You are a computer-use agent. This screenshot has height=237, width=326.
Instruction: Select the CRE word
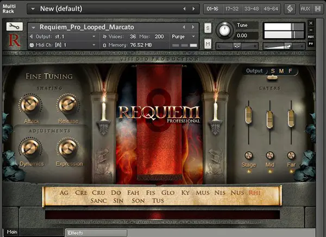[x=81, y=193]
